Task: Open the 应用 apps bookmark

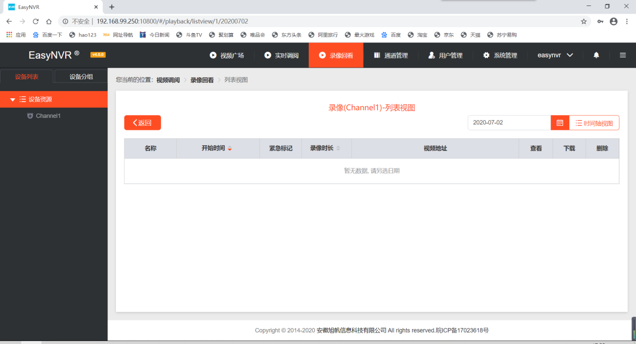Action: (16, 35)
